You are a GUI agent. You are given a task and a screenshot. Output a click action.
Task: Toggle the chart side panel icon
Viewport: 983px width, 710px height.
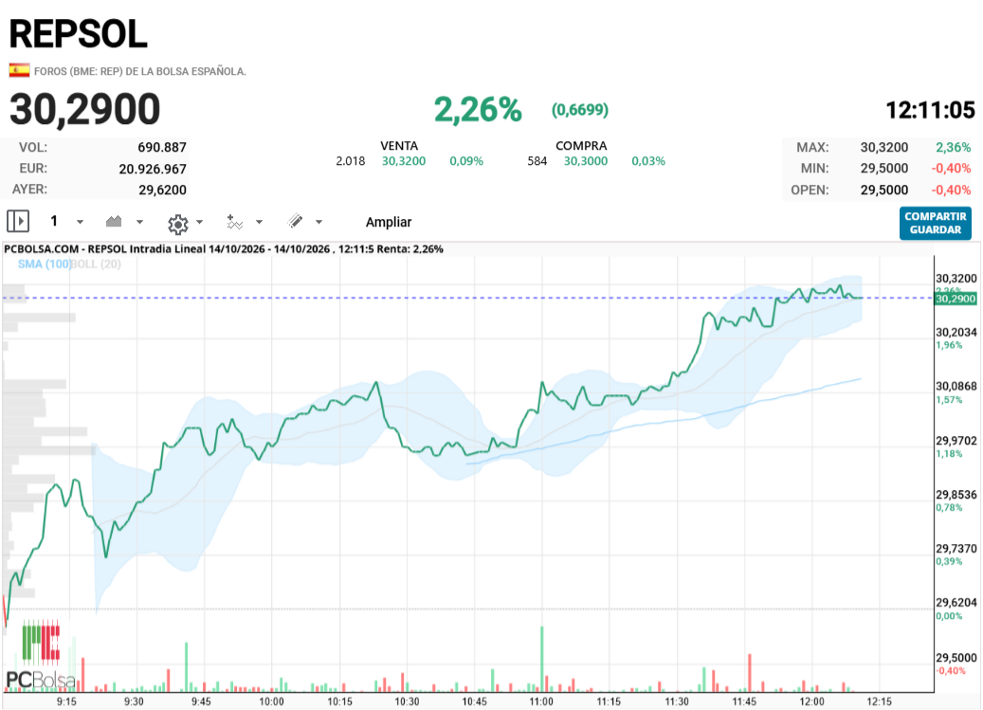click(x=18, y=221)
